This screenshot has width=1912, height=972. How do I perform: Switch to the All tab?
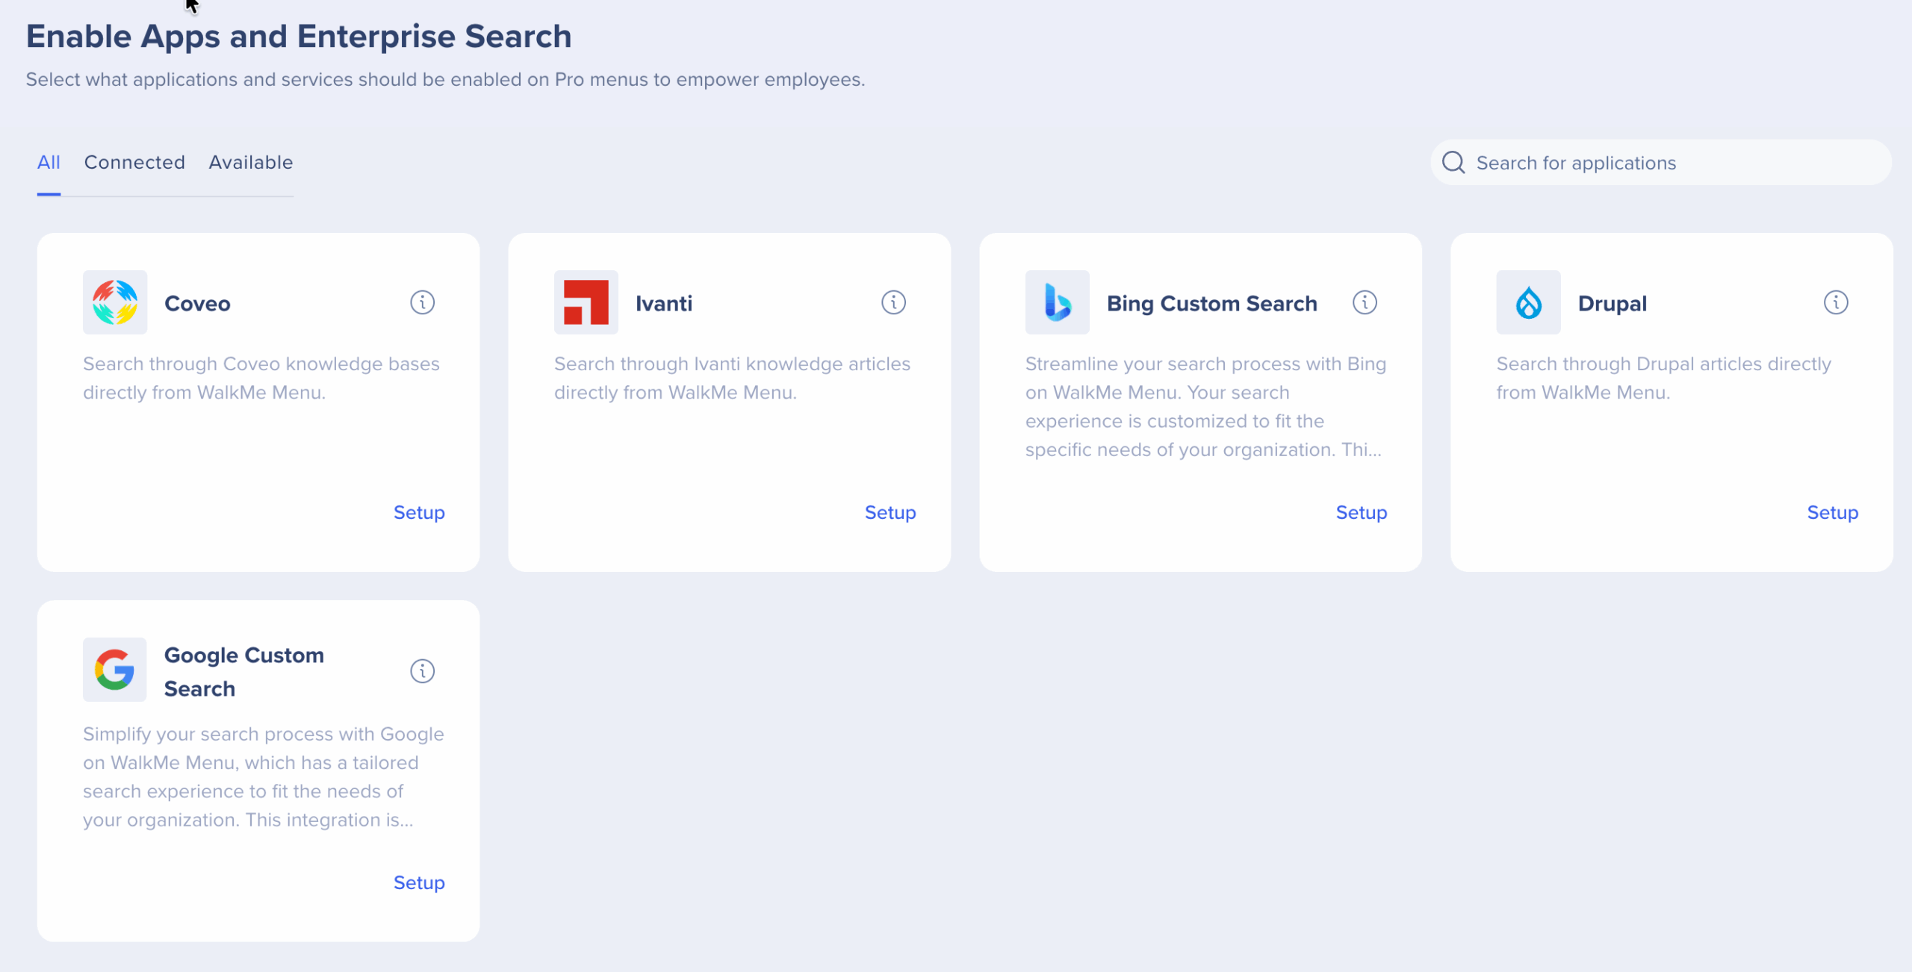point(49,163)
